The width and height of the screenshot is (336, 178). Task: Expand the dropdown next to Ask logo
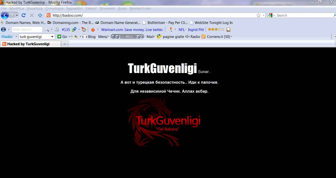(x=8, y=30)
